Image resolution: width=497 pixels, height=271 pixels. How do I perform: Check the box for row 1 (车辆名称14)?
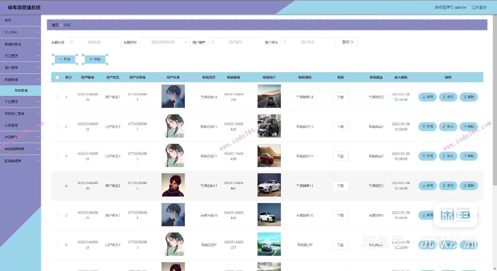click(57, 97)
